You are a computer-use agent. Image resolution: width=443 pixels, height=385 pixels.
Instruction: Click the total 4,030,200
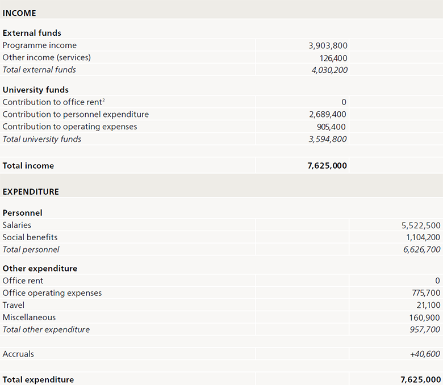point(329,70)
